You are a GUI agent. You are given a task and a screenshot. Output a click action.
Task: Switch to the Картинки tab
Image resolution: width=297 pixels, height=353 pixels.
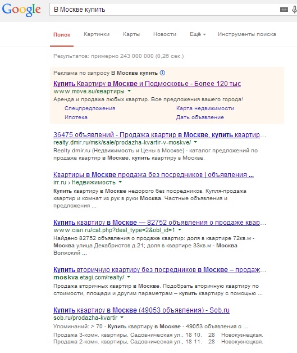[97, 34]
